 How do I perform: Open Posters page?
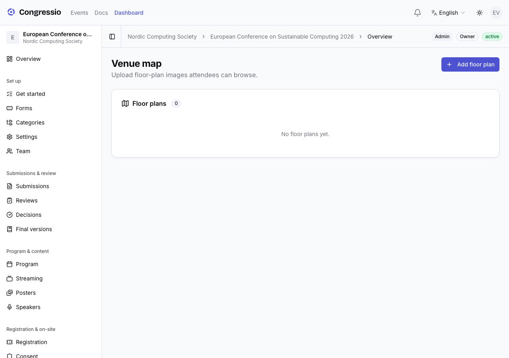pyautogui.click(x=51, y=293)
